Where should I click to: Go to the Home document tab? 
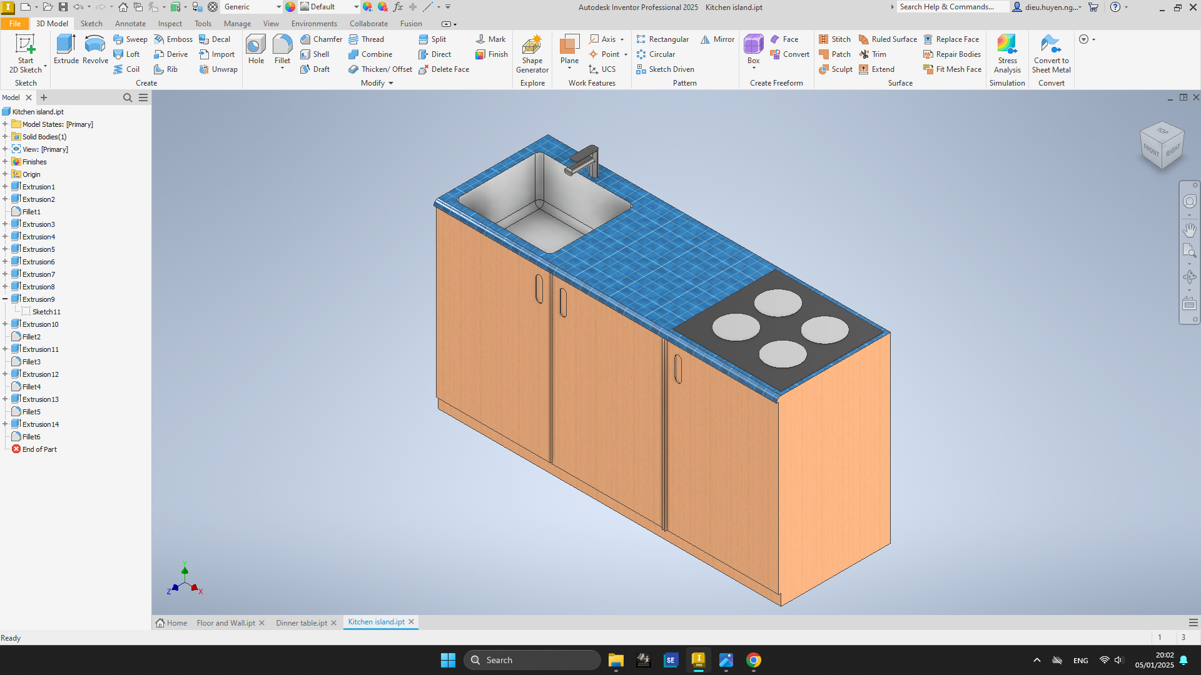click(x=171, y=623)
